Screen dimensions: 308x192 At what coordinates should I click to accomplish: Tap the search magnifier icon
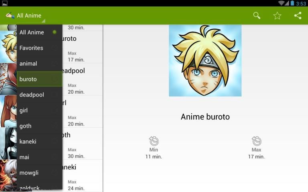[257, 16]
